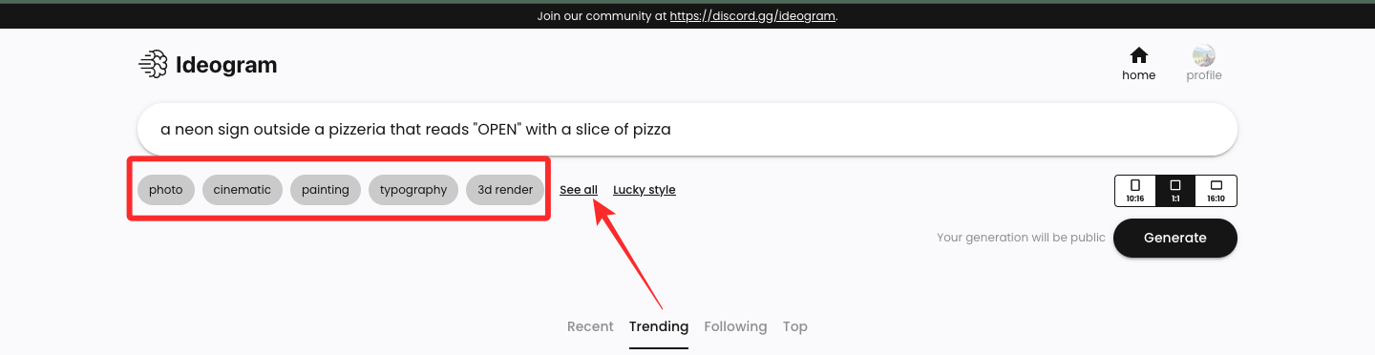
Task: Click the Ideogram brain logo icon
Action: click(x=153, y=65)
